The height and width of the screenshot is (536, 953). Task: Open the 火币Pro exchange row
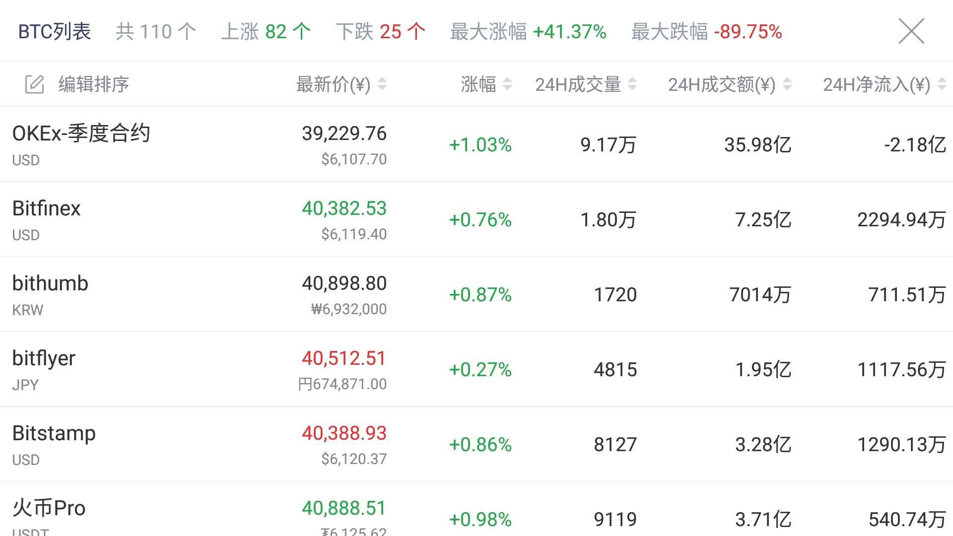(x=476, y=509)
